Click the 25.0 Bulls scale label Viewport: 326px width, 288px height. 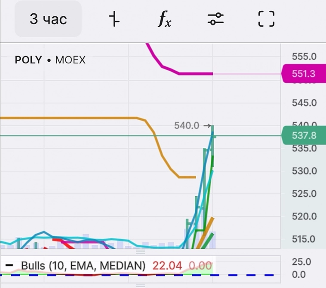pyautogui.click(x=301, y=262)
